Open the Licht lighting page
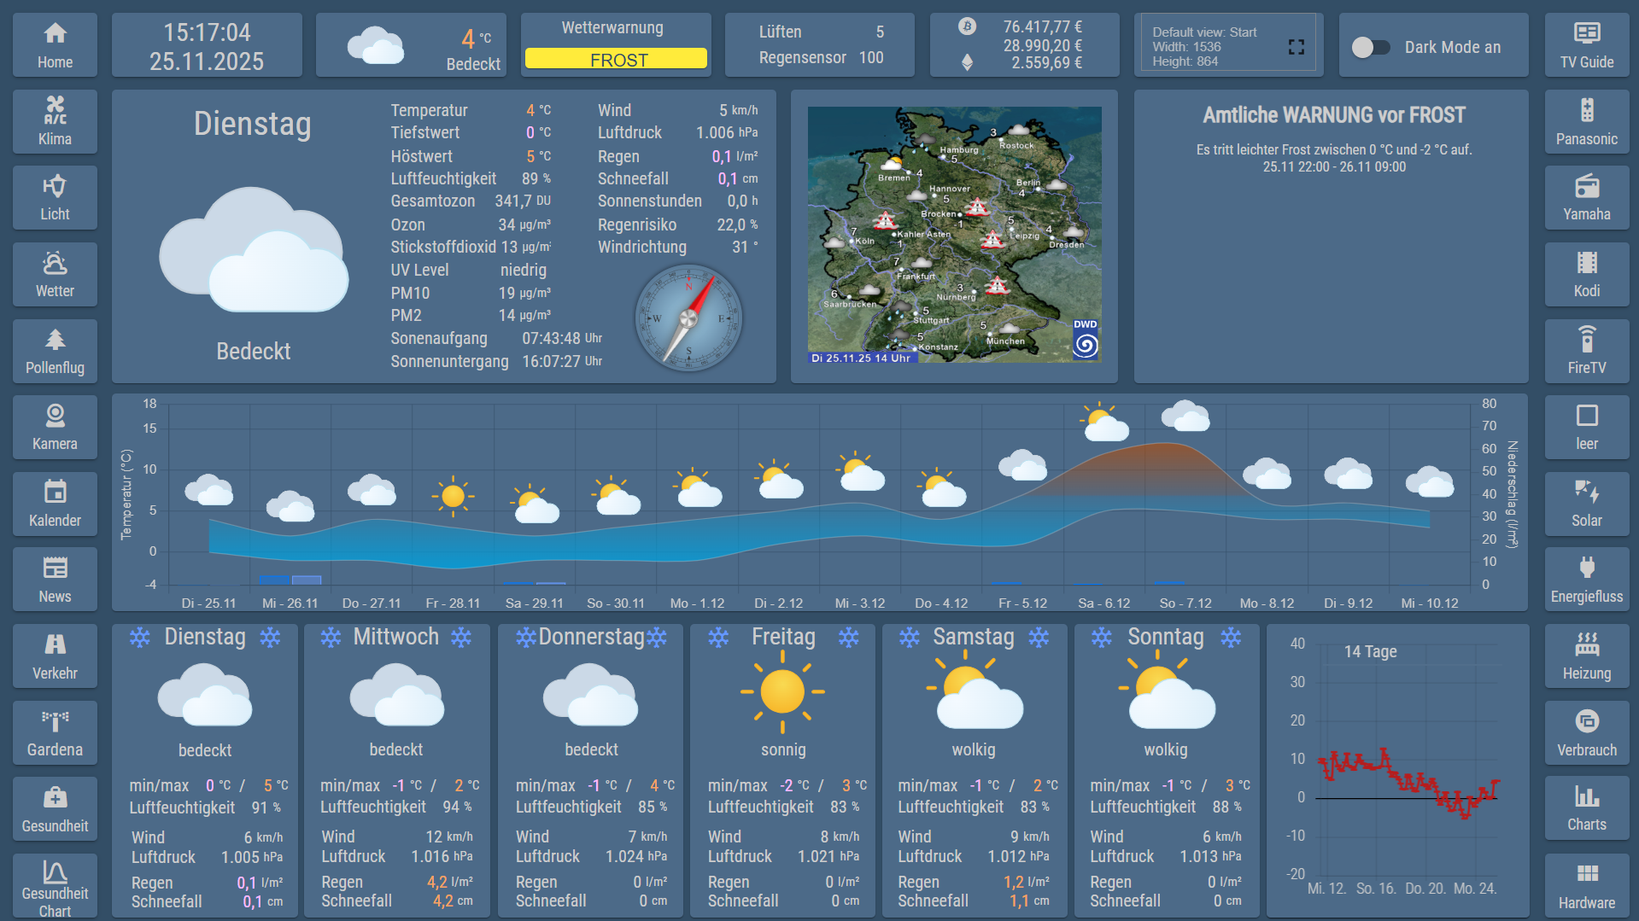This screenshot has width=1639, height=921. click(x=55, y=197)
